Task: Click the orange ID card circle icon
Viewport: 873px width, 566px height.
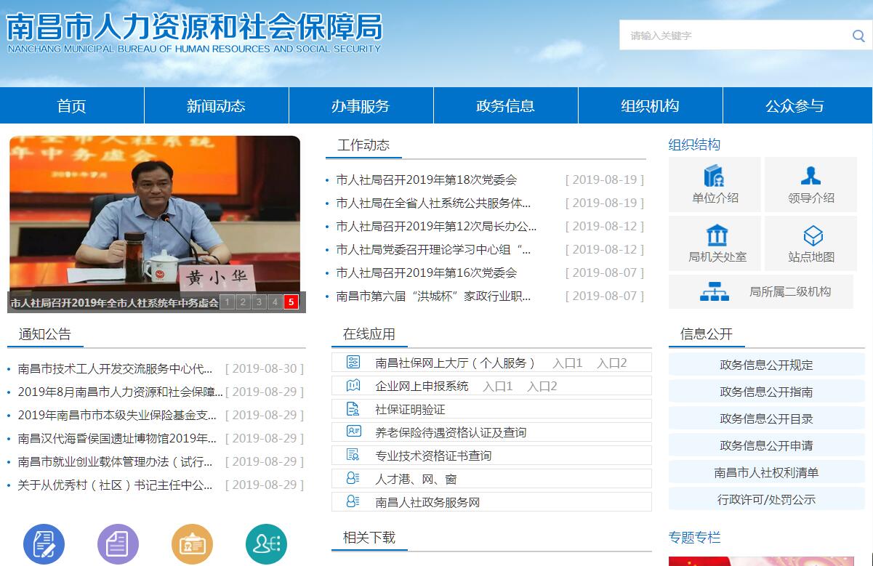Action: pyautogui.click(x=192, y=544)
